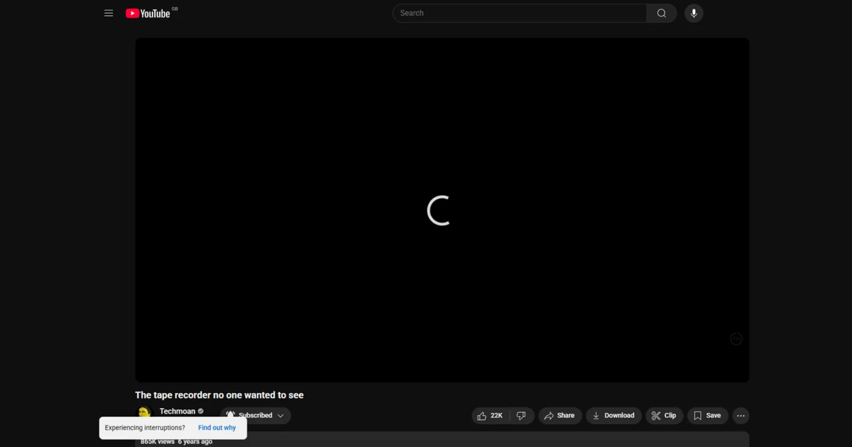Viewport: 852px width, 447px height.
Task: Click the loading video player area
Action: [x=442, y=210]
